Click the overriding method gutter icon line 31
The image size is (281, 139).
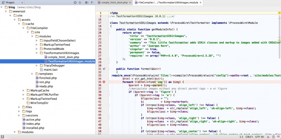(104, 69)
